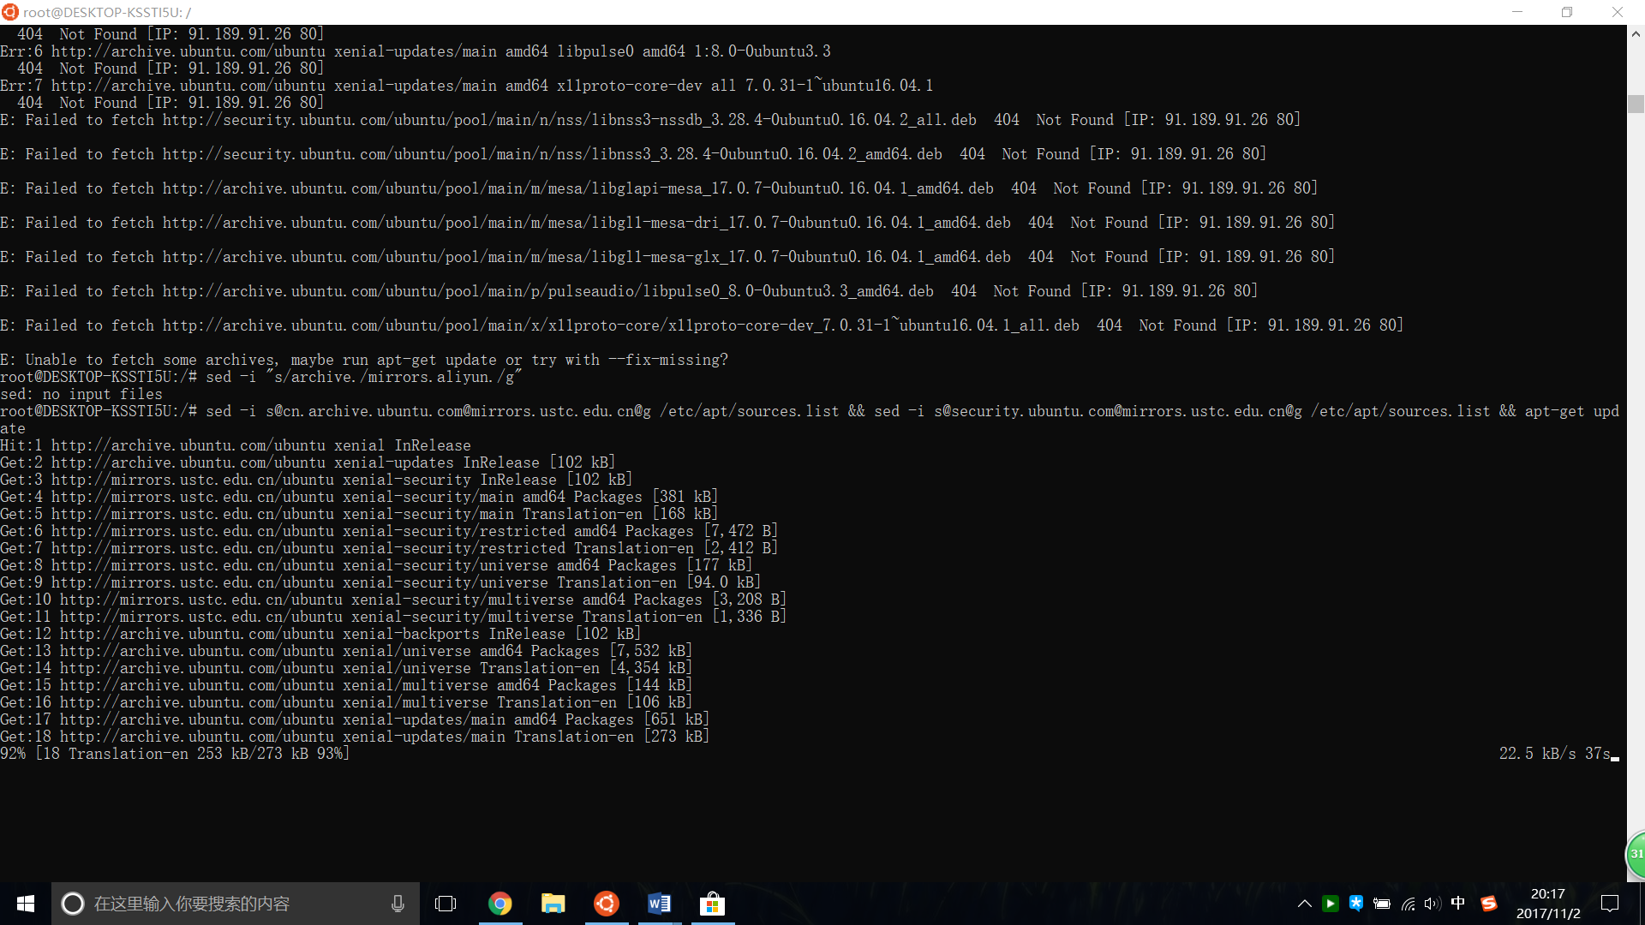Click the 'Get:18' xenial-updates Translation-en line
The image size is (1645, 925).
[355, 737]
